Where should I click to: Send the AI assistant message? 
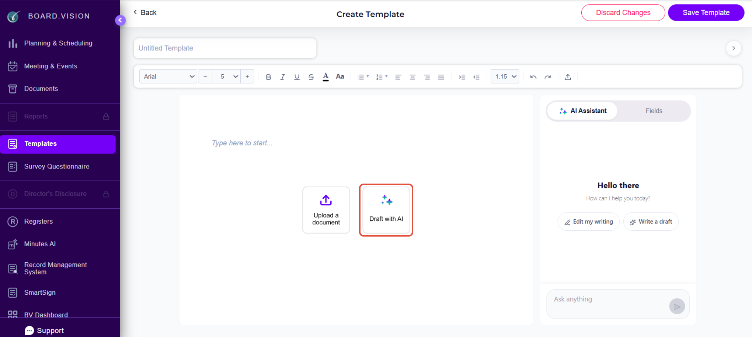point(677,306)
